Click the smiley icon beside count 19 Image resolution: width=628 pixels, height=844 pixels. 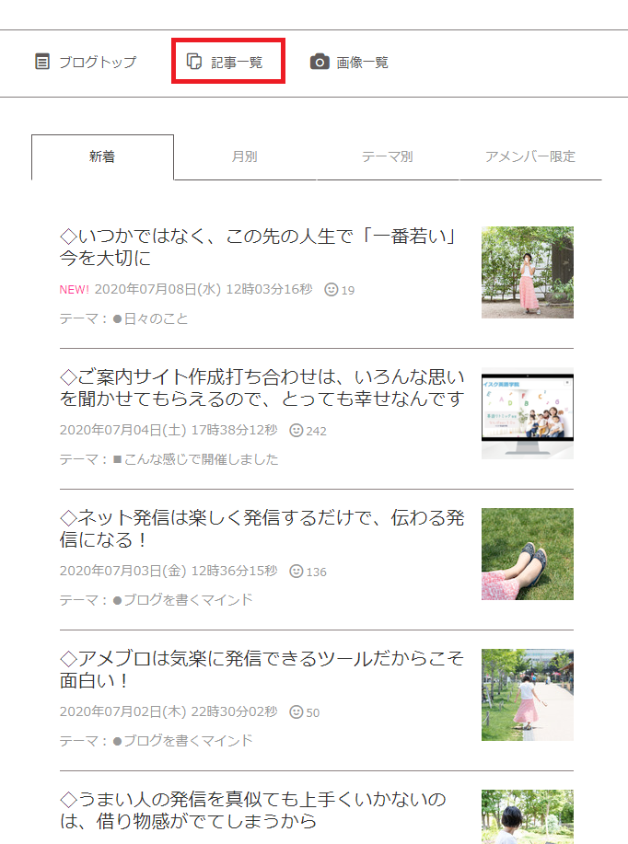pyautogui.click(x=331, y=290)
